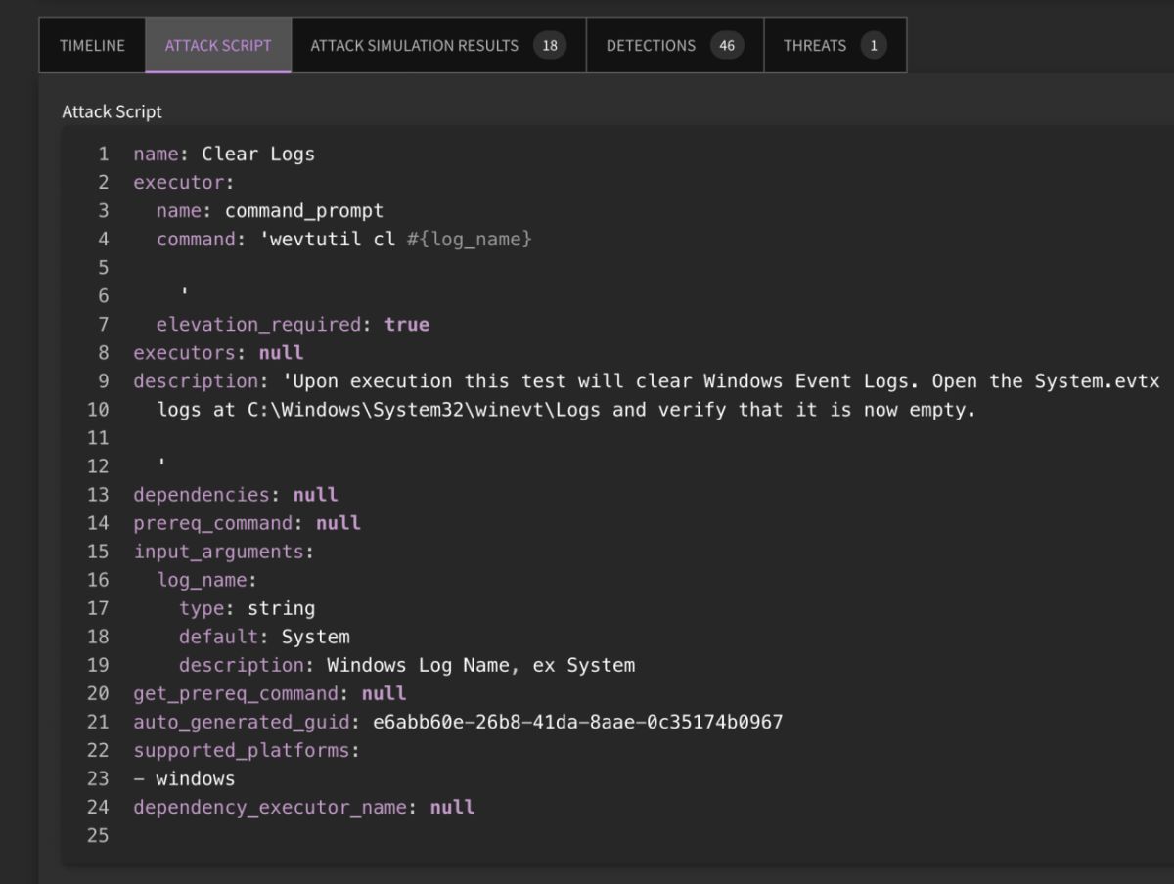Click the 'input_arguments:' key

pyautogui.click(x=224, y=552)
